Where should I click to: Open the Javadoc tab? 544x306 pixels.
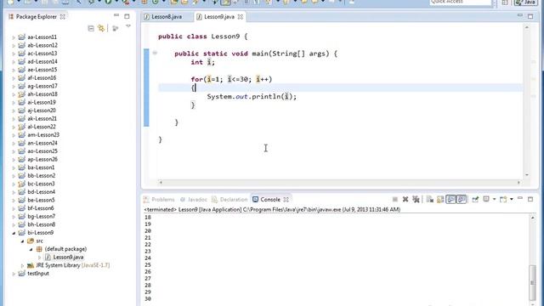(x=194, y=200)
